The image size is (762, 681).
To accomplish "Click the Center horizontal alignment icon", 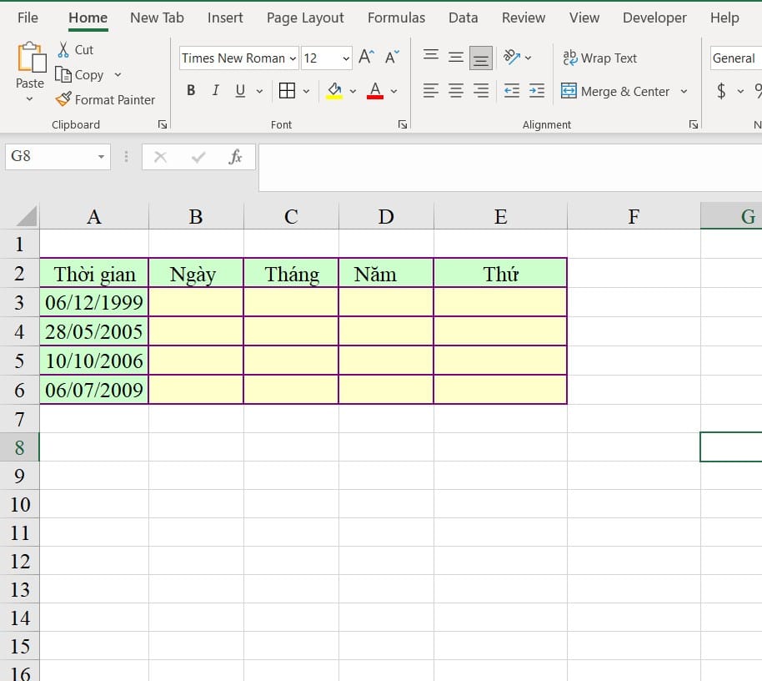I will click(456, 91).
